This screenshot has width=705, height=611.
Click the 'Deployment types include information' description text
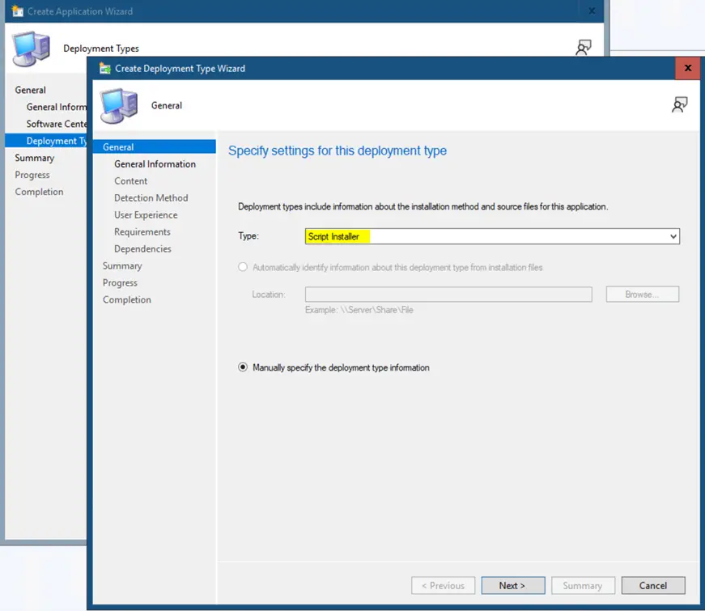click(x=423, y=206)
